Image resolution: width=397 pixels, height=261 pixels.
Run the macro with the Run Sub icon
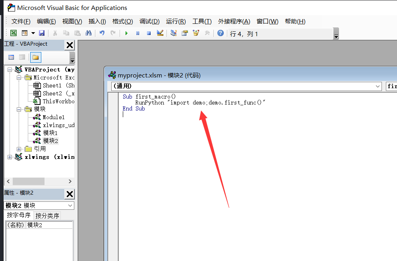pyautogui.click(x=127, y=33)
